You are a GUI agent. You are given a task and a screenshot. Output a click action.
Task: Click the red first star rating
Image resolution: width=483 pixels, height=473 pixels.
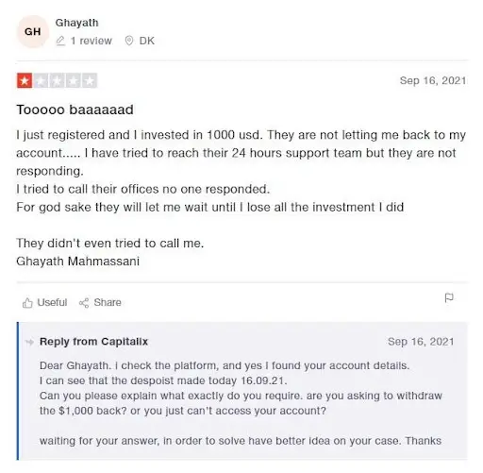click(x=25, y=81)
